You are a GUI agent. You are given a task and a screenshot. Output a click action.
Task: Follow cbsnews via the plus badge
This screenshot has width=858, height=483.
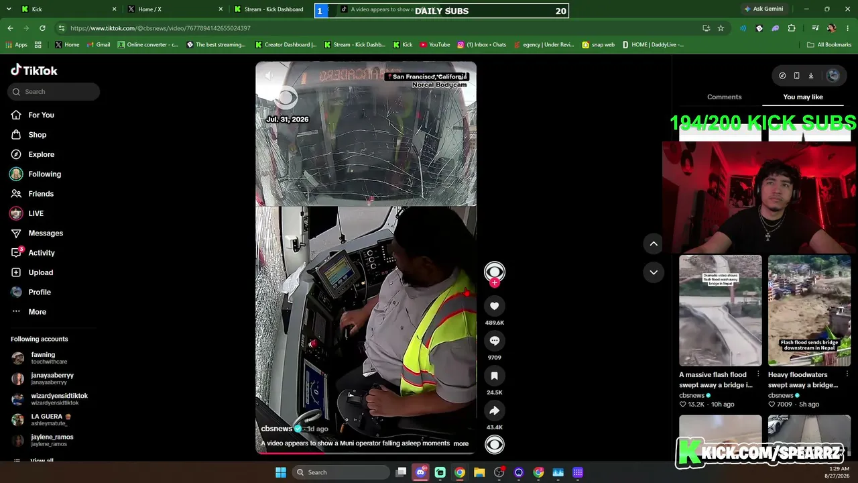coord(494,283)
